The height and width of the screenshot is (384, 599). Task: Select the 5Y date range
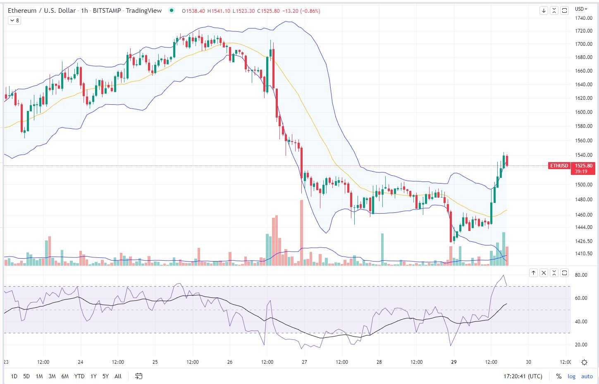click(x=105, y=376)
